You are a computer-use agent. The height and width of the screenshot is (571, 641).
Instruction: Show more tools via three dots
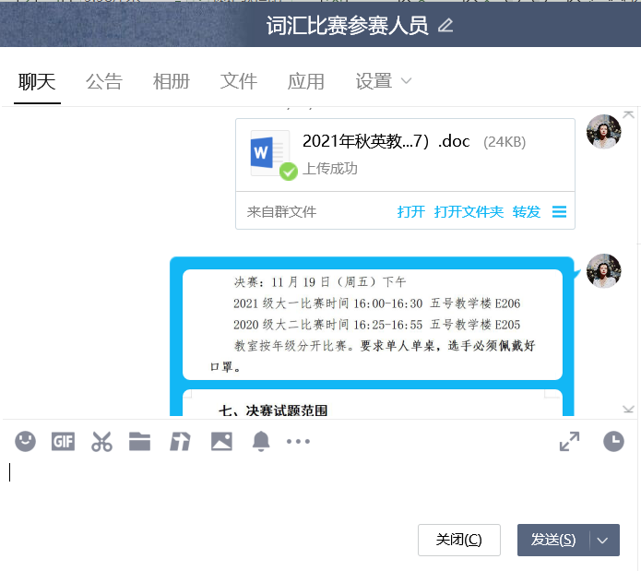coord(299,442)
